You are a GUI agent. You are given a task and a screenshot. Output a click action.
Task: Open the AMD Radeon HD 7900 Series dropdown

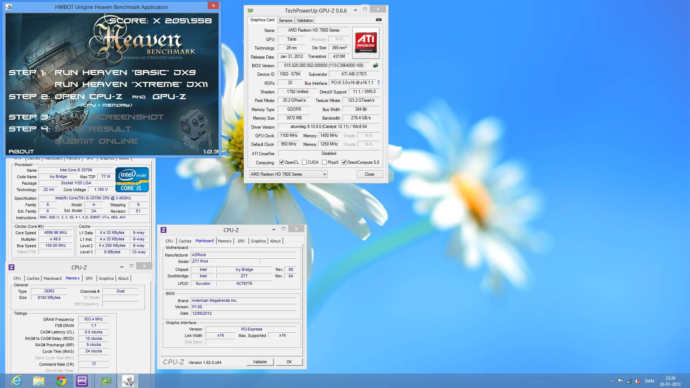pos(288,174)
